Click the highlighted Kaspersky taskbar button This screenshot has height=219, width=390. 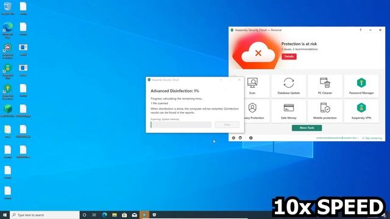click(144, 215)
